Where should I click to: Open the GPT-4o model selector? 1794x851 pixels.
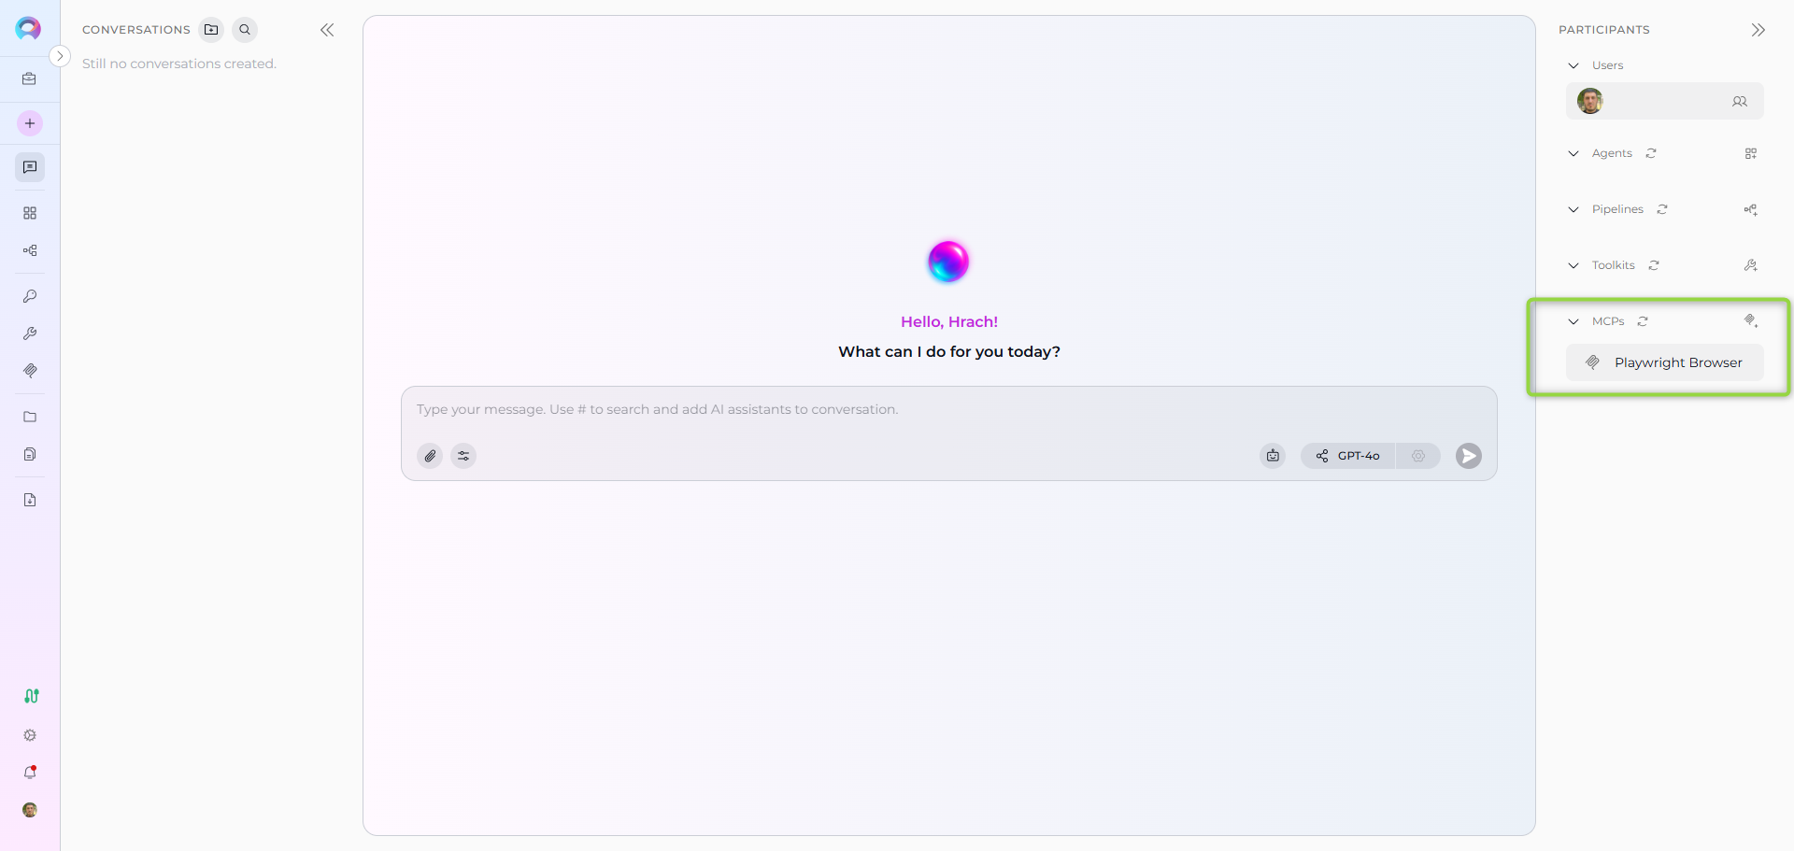1348,456
